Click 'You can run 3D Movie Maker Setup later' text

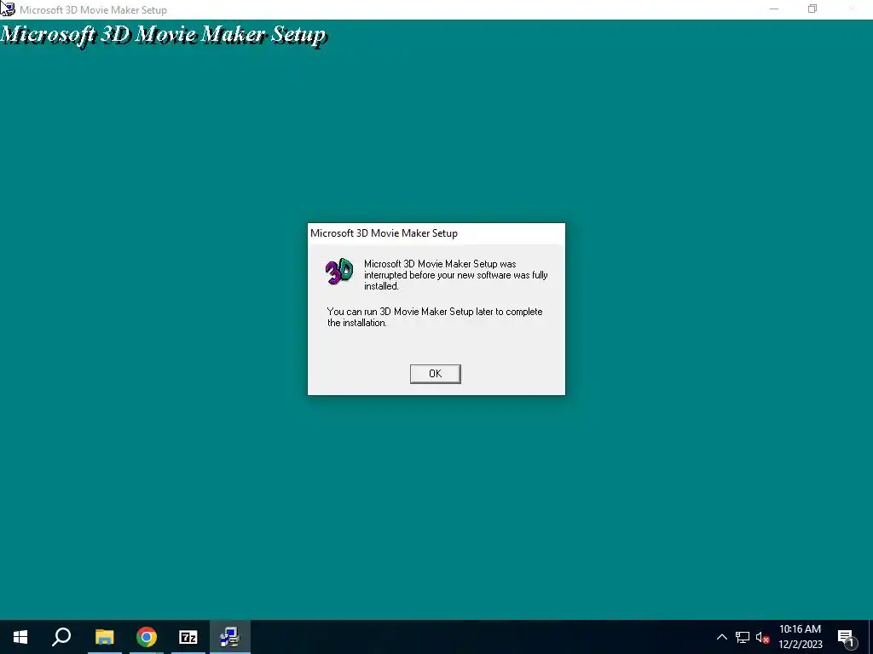[435, 317]
